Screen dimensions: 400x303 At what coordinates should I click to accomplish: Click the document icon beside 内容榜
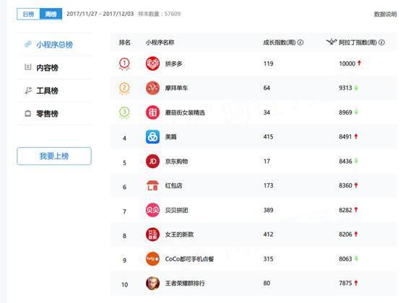click(28, 67)
